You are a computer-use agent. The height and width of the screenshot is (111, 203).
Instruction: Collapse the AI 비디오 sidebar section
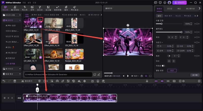pyautogui.click(x=20, y=20)
